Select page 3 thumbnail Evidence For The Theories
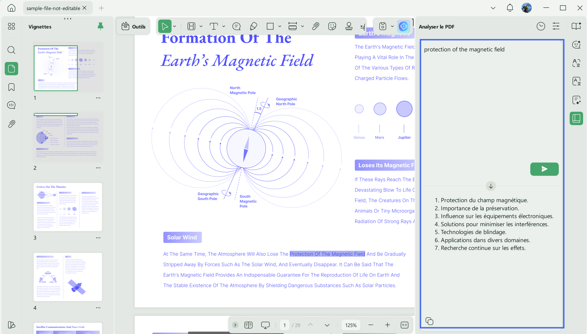 (x=68, y=207)
